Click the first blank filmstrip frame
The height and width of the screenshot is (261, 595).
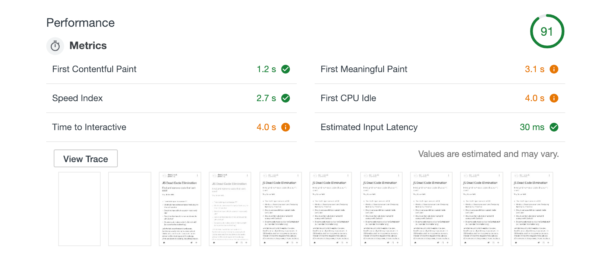[x=79, y=209]
